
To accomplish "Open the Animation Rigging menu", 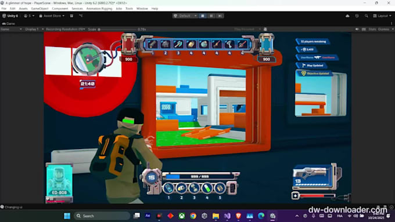I will tap(99, 9).
